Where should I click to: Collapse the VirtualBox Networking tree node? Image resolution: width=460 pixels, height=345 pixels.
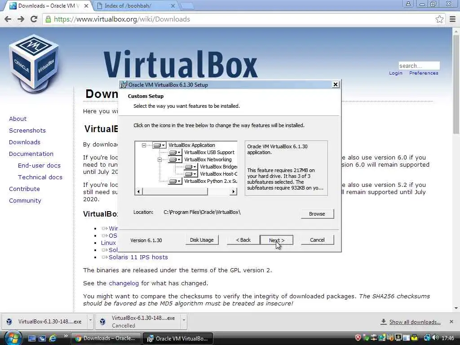click(x=159, y=159)
